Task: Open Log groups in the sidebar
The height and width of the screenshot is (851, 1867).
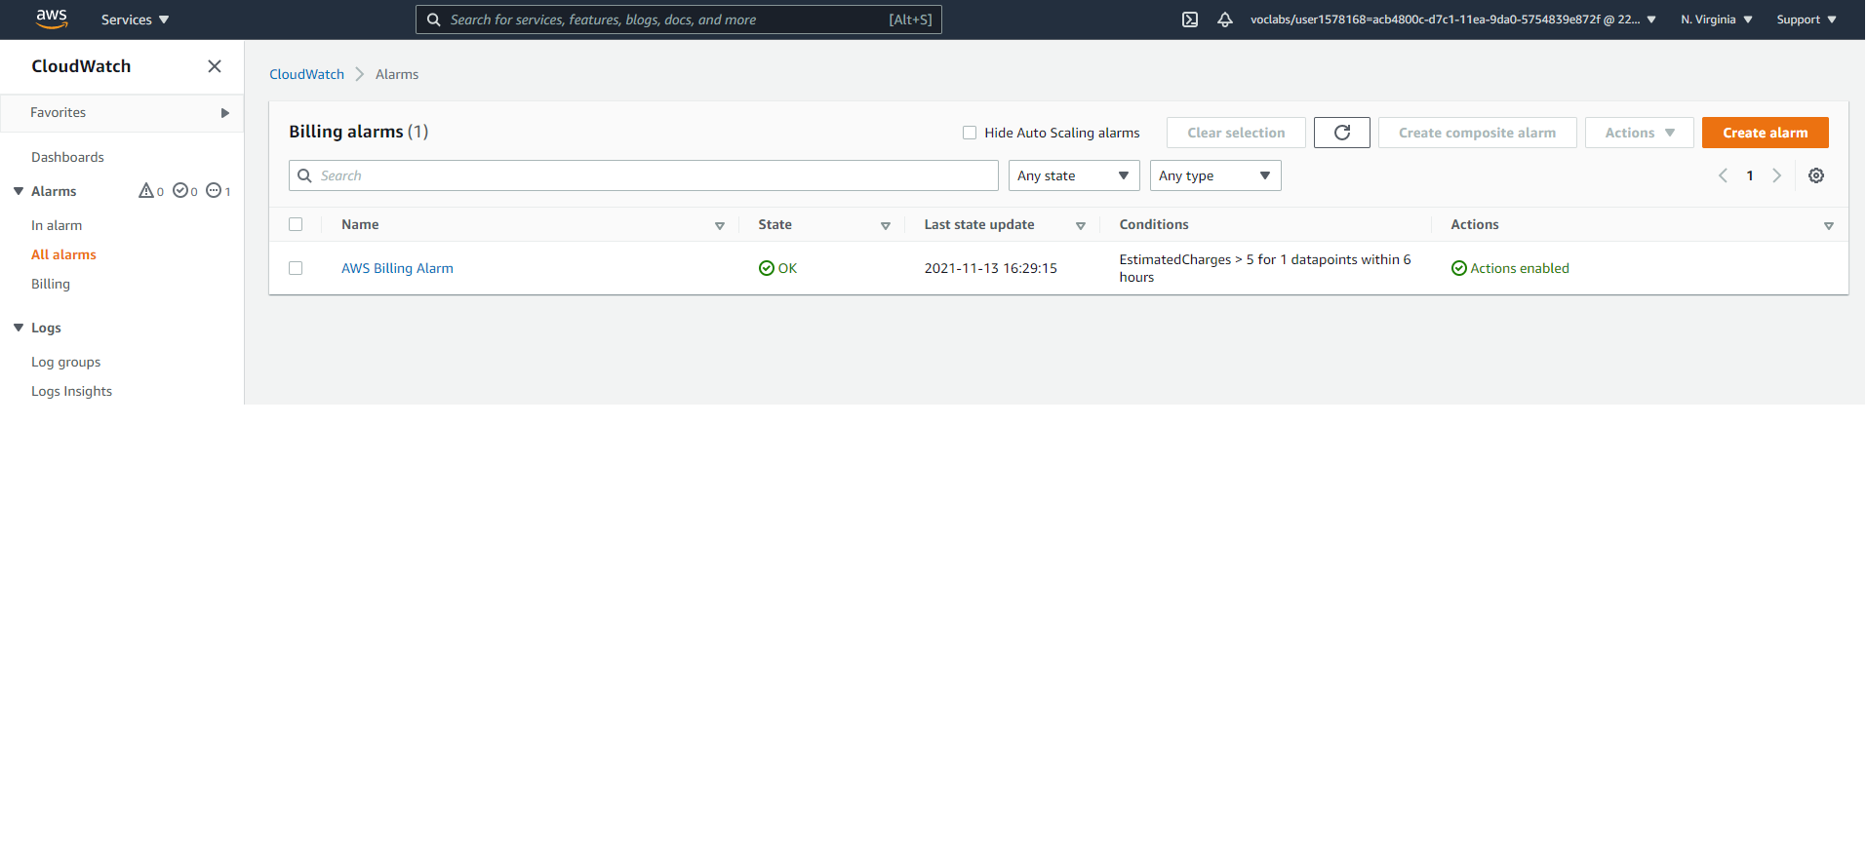Action: 66,362
